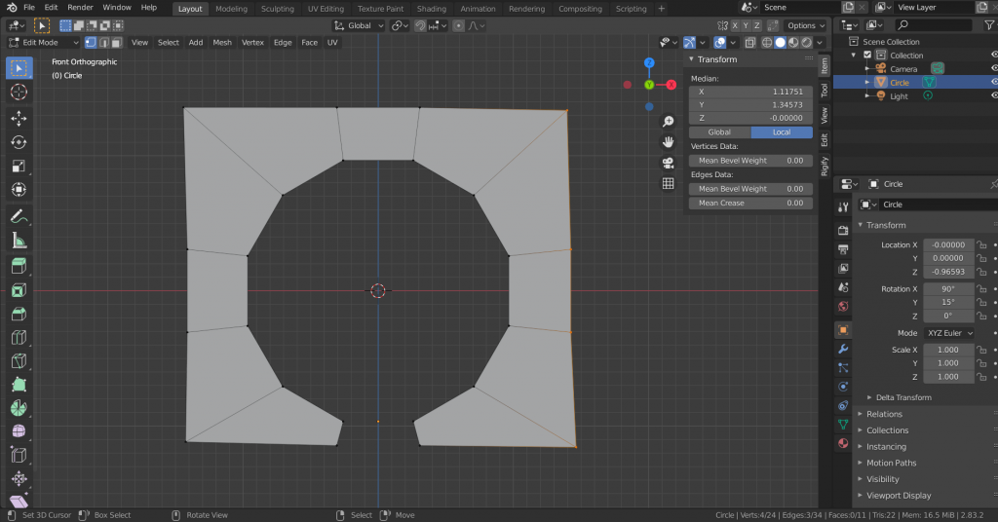Open the Vertex menu
This screenshot has width=998, height=522.
click(x=252, y=43)
